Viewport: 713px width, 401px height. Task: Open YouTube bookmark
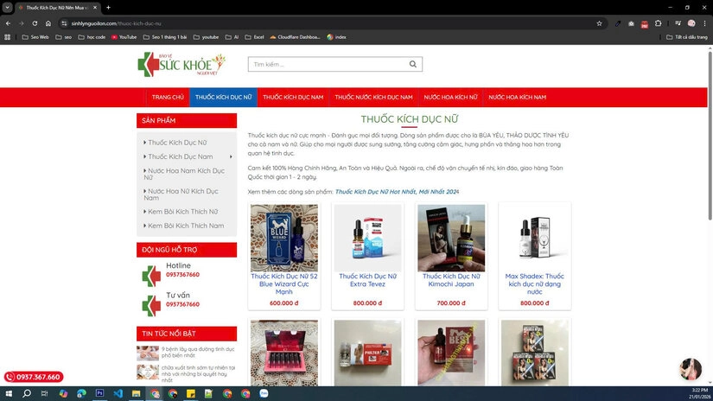point(124,37)
